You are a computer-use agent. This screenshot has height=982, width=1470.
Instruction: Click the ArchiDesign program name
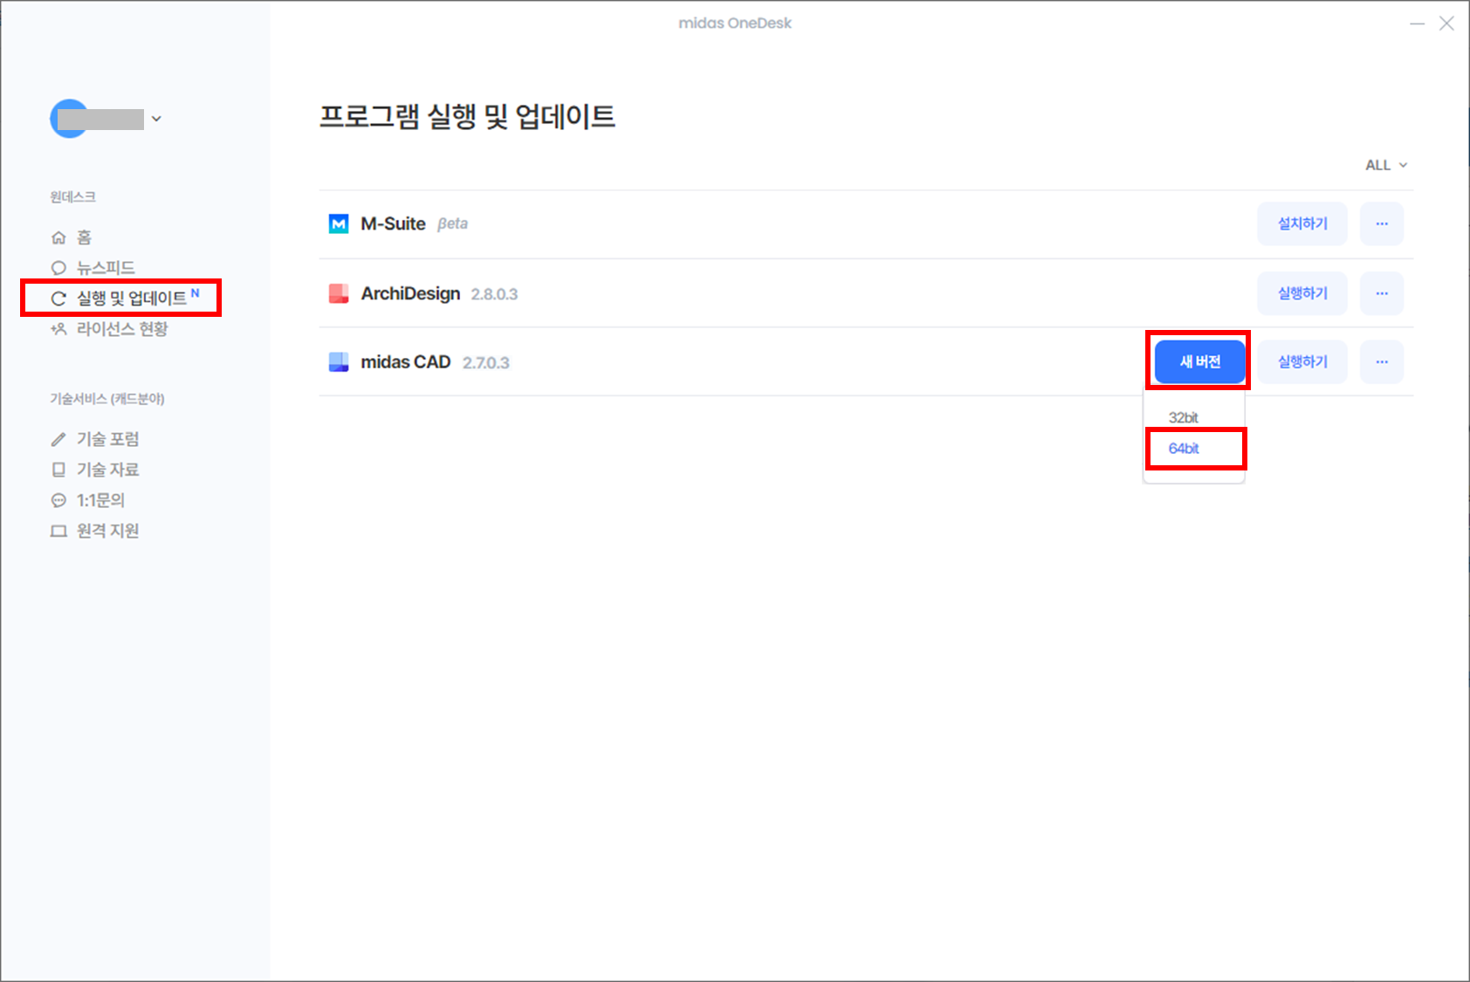point(410,293)
